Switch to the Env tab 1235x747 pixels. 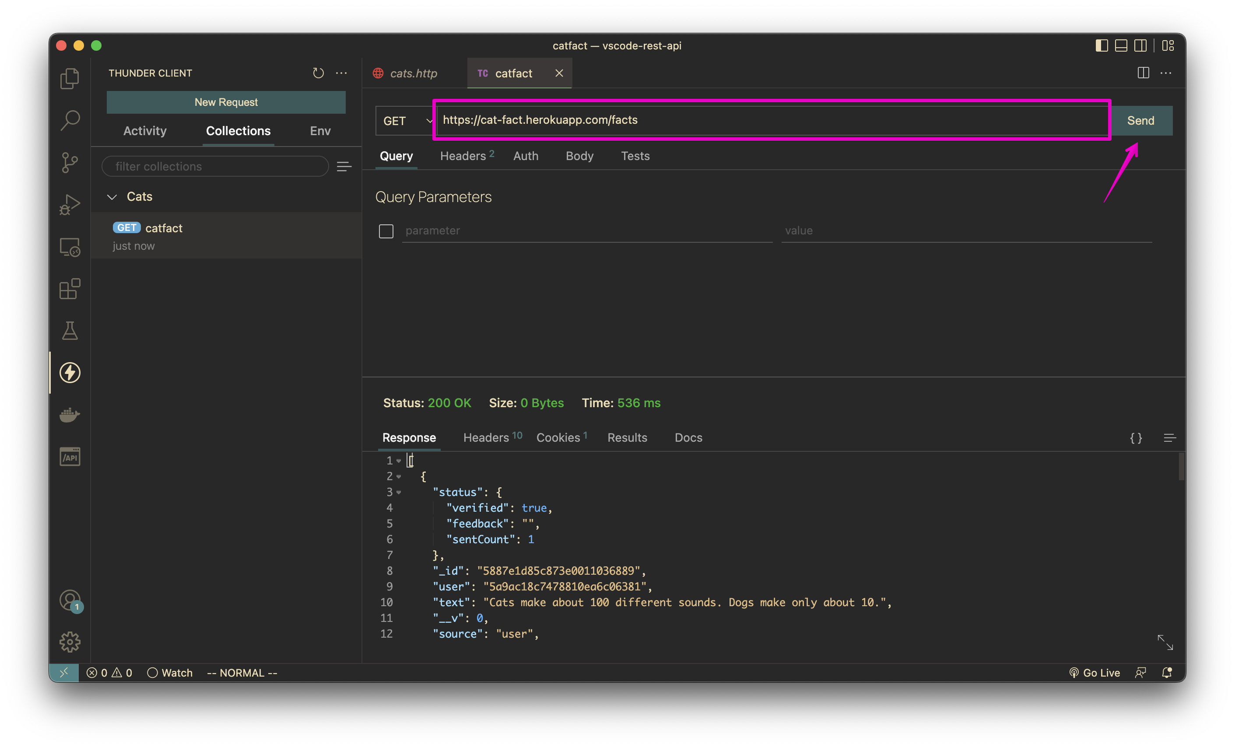point(320,131)
